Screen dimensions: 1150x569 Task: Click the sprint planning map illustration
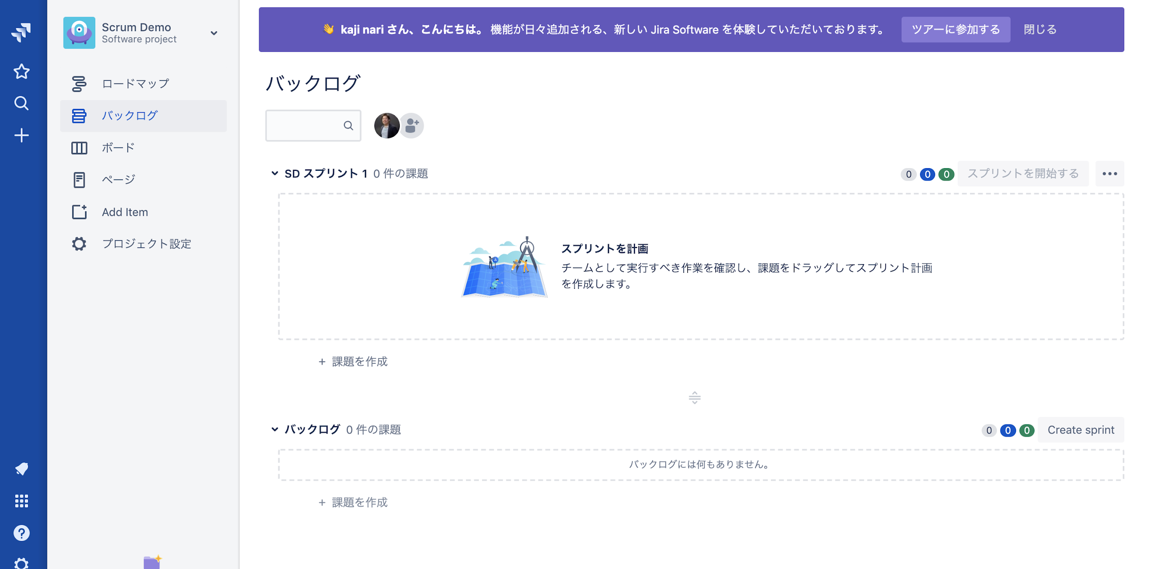[505, 267]
